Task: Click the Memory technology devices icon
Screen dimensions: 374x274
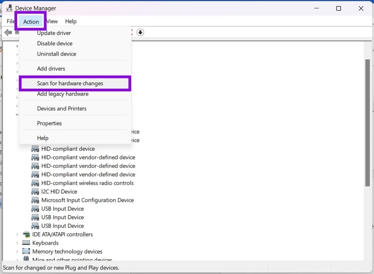Action: [26, 251]
